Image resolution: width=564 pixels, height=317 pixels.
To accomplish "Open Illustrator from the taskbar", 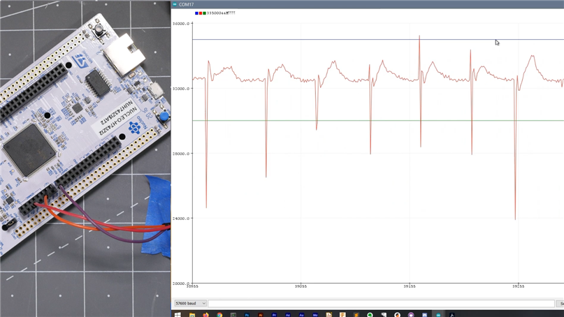I will pyautogui.click(x=261, y=314).
